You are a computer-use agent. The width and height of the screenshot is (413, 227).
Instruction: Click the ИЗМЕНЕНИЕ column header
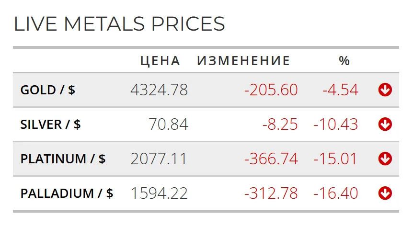tap(243, 61)
